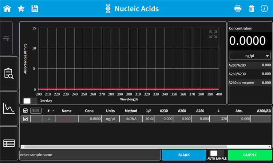Enable the Auto Sample toggle
Image resolution: width=273 pixels, height=163 pixels.
217,153
